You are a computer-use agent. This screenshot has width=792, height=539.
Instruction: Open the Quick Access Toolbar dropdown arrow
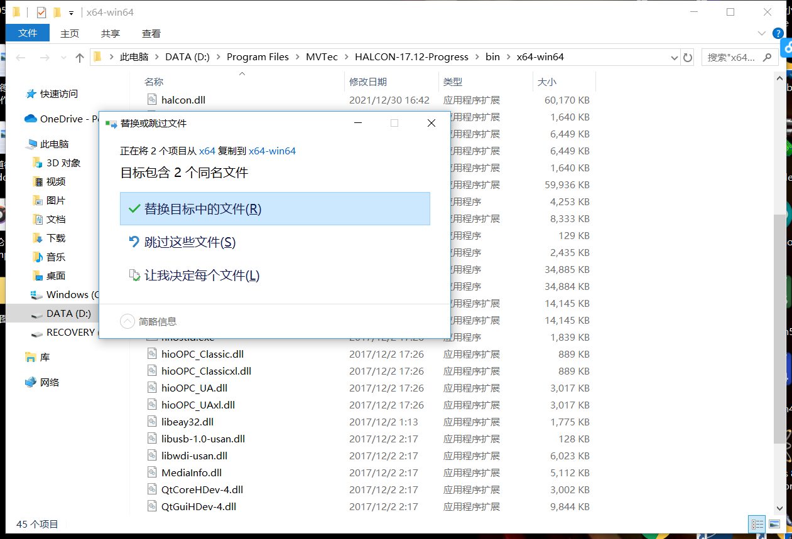(x=71, y=13)
